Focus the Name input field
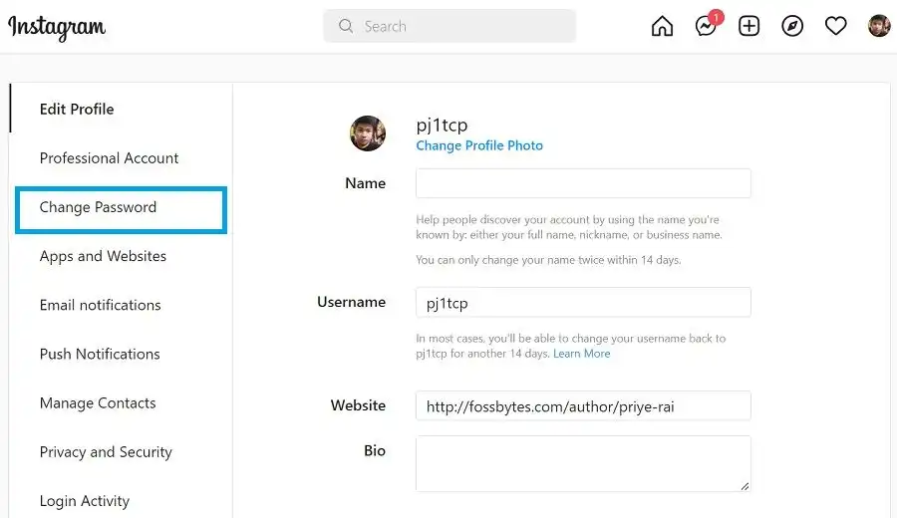 tap(583, 183)
